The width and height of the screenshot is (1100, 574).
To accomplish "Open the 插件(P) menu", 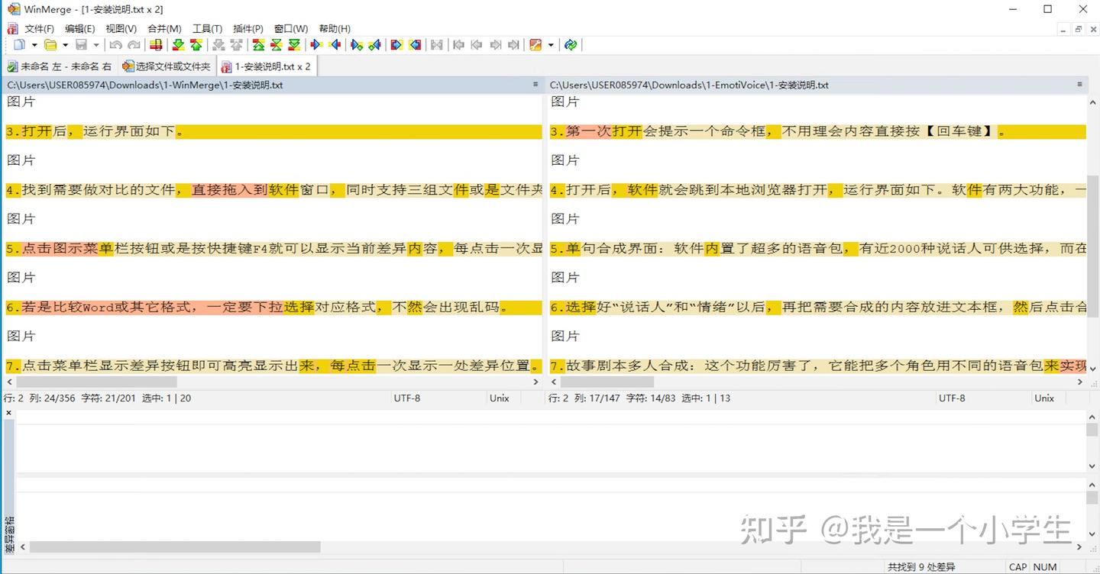I will tap(247, 28).
